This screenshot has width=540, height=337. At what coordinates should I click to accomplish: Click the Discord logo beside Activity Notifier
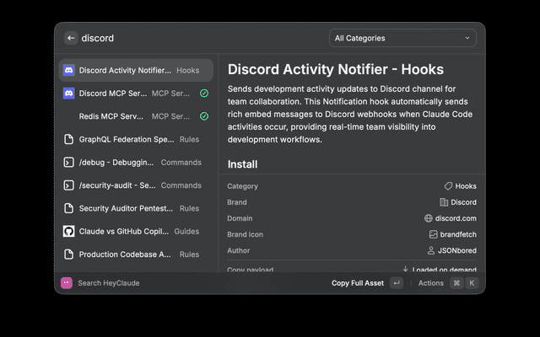69,70
